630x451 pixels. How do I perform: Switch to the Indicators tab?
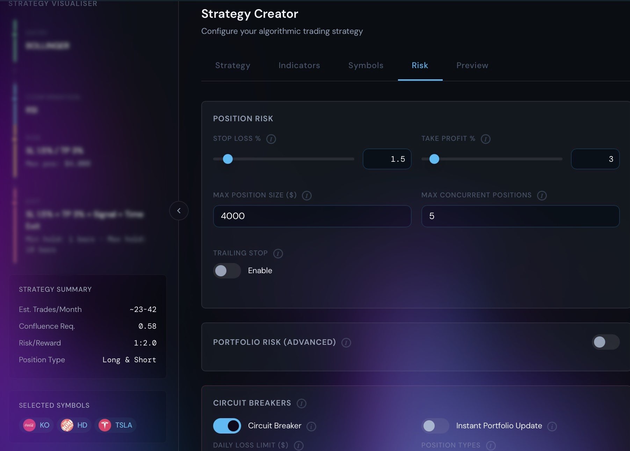[299, 65]
